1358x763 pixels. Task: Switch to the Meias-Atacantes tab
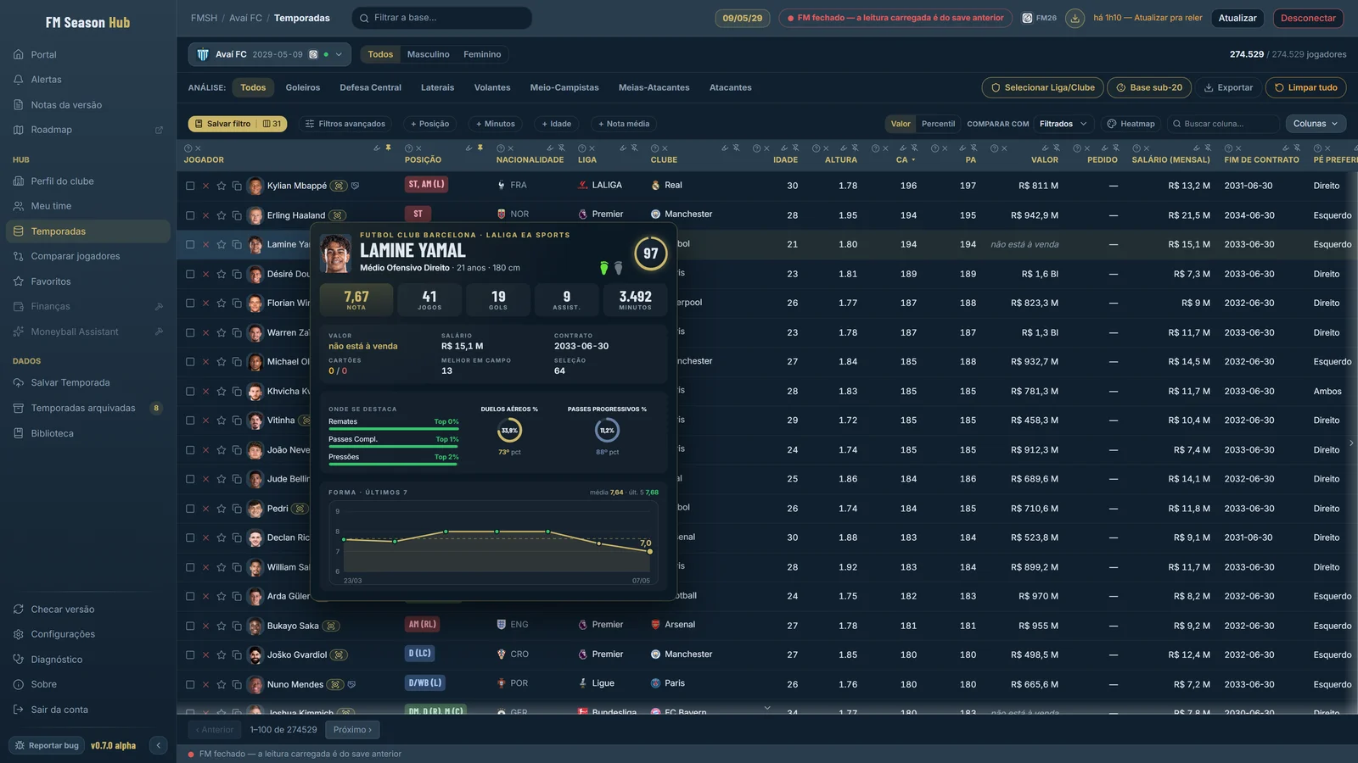coord(654,87)
